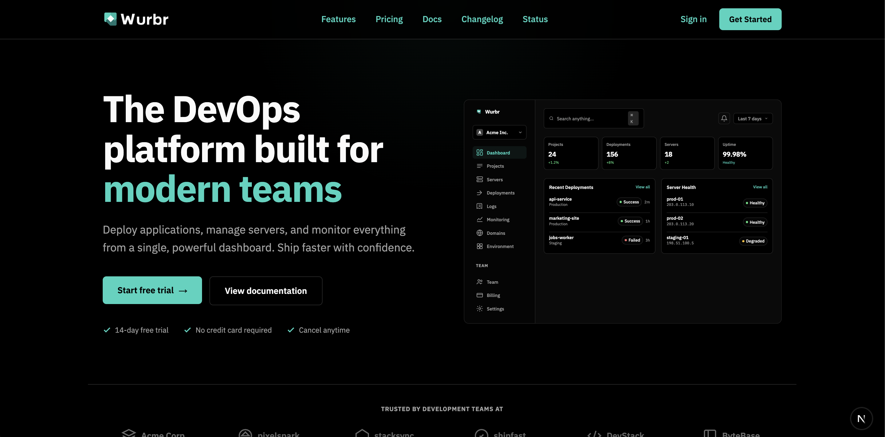Image resolution: width=885 pixels, height=437 pixels.
Task: Open the Changelog nav link
Action: click(482, 19)
